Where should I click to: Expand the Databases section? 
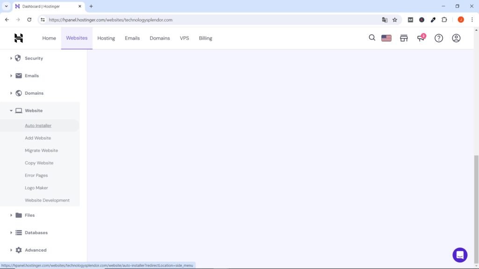coord(36,233)
